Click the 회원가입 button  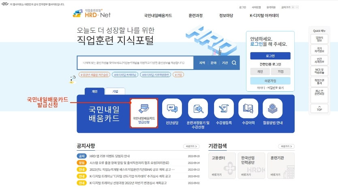tap(270, 81)
